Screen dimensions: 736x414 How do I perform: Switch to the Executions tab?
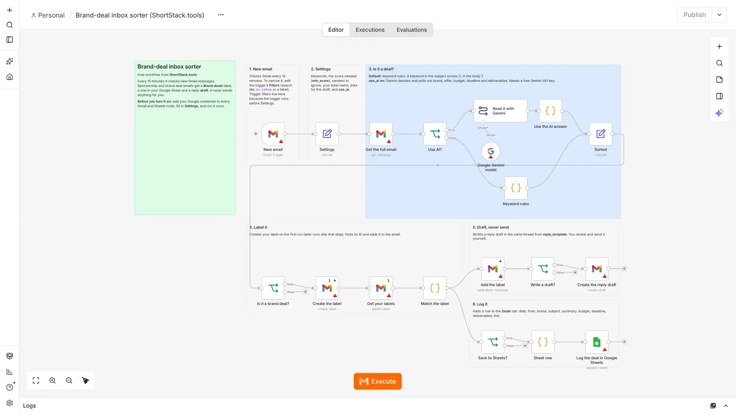pyautogui.click(x=370, y=30)
